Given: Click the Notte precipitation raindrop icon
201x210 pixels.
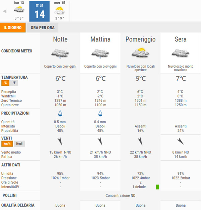Looking at the screenshot, I should click(60, 113).
